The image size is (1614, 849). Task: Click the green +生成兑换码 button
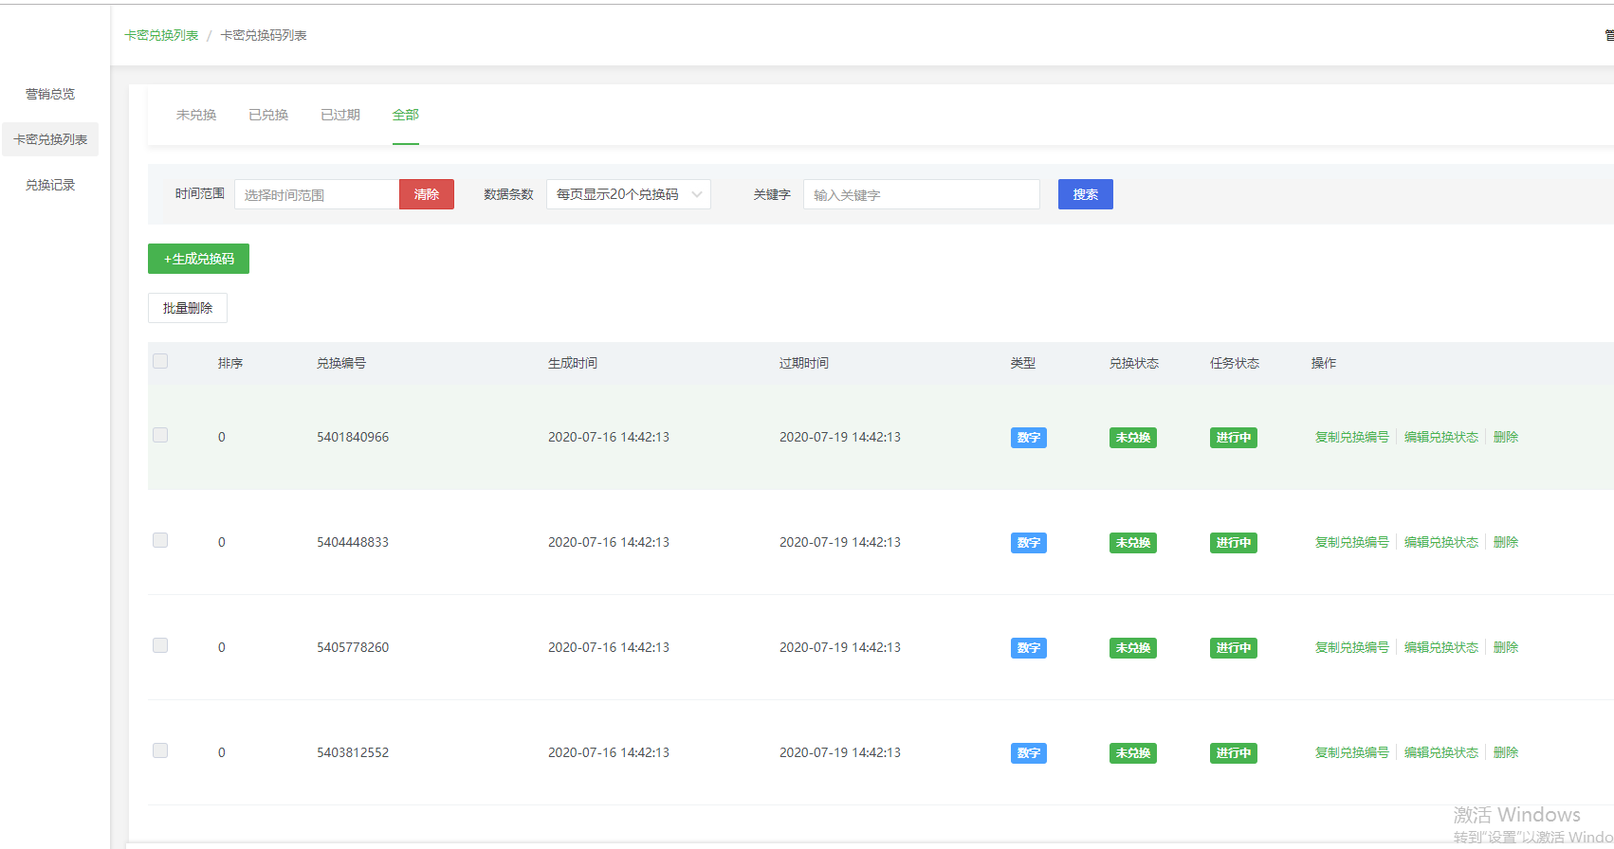[x=198, y=259]
